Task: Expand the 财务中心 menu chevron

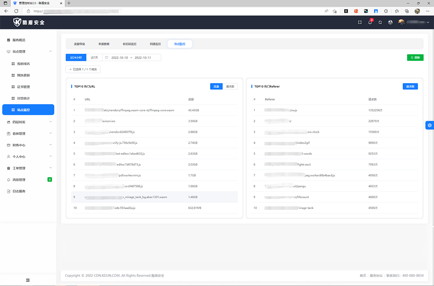Action: (x=51, y=145)
